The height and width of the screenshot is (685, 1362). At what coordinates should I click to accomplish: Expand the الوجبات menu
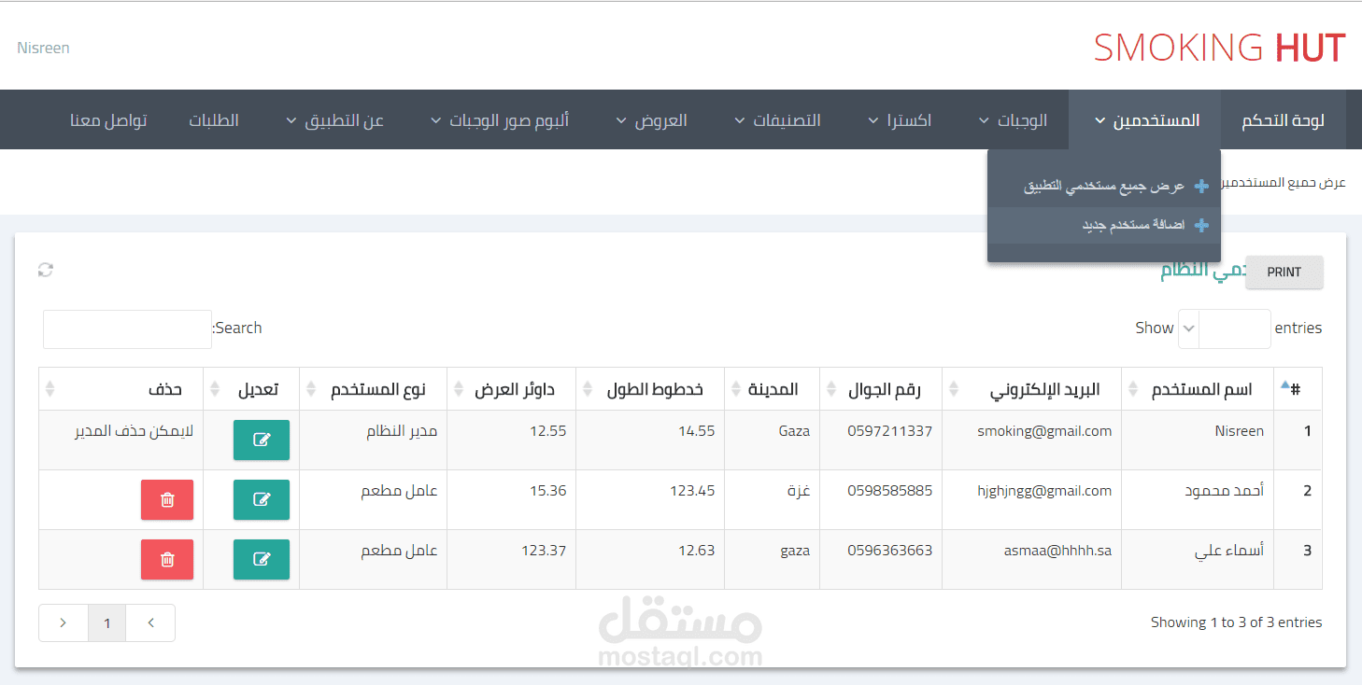(x=1013, y=120)
